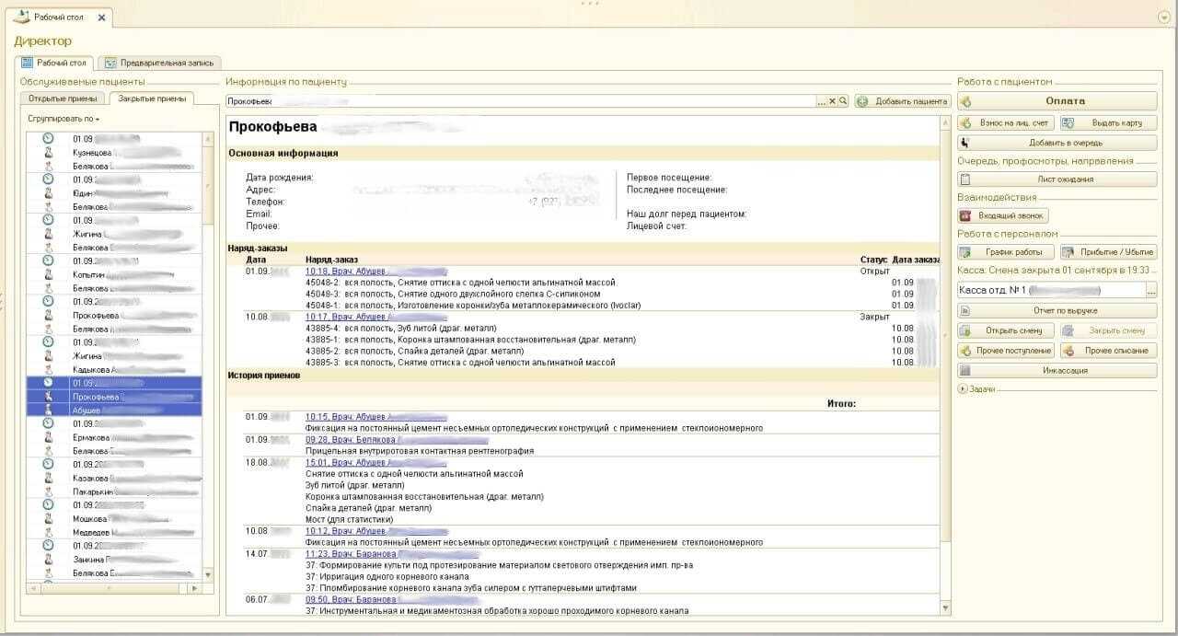The height and width of the screenshot is (636, 1178).
Task: Open График работы schedule
Action: click(x=1006, y=252)
